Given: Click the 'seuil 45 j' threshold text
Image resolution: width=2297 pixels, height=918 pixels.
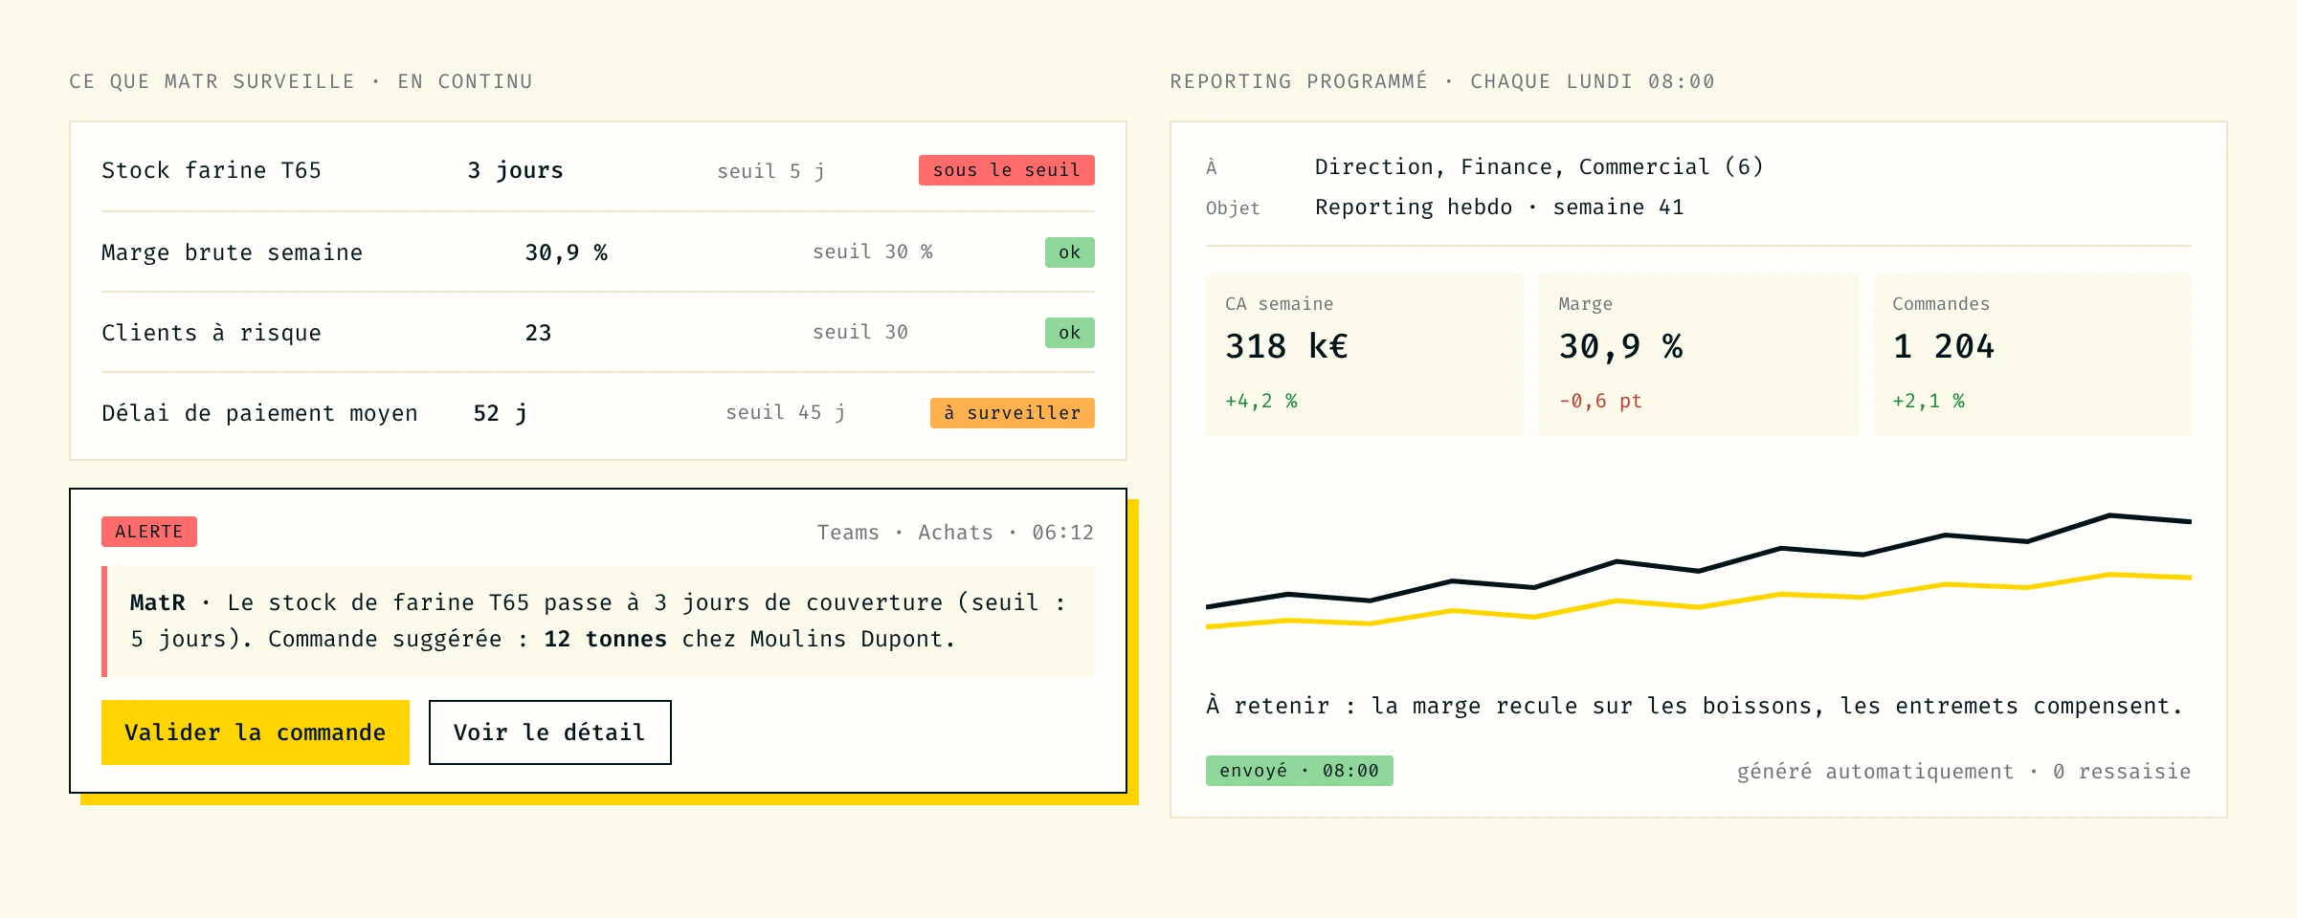Looking at the screenshot, I should [x=786, y=412].
